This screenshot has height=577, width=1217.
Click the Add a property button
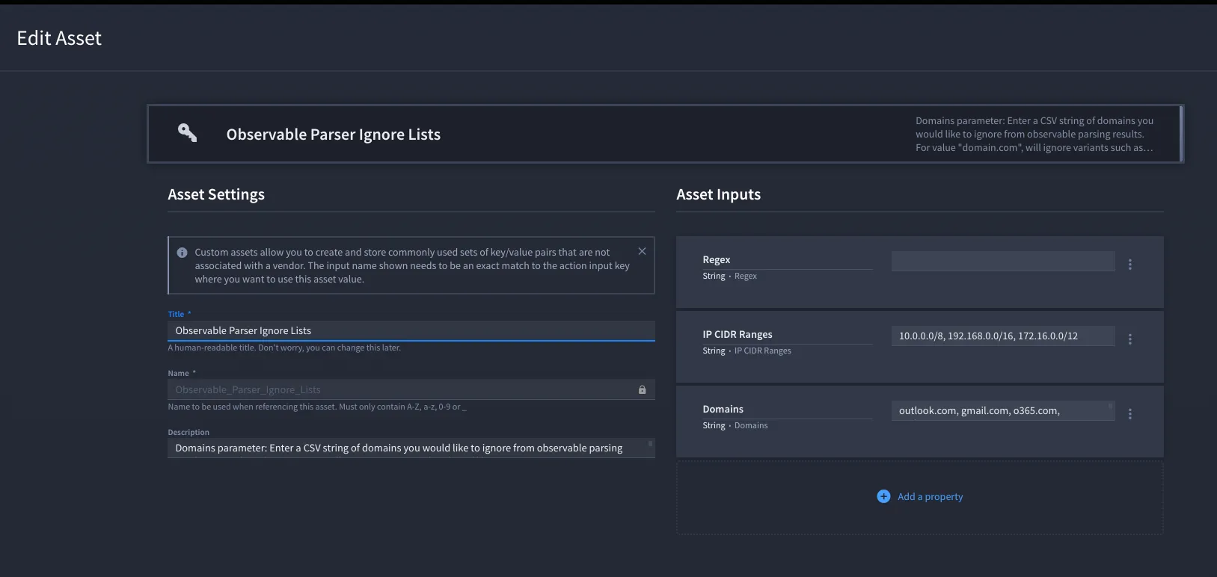(x=920, y=496)
